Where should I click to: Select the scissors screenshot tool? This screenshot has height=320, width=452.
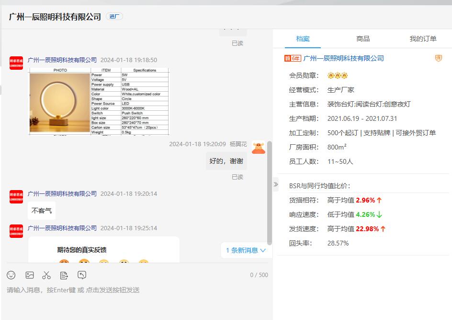coord(46,275)
